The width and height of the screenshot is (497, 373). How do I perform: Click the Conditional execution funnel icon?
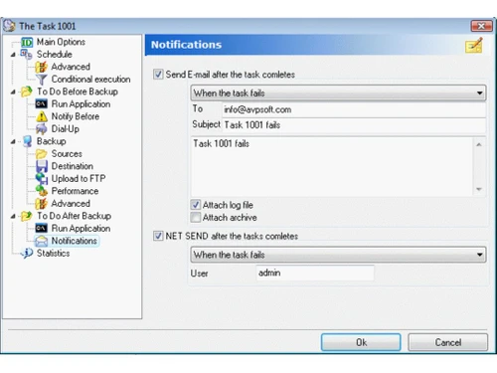point(42,80)
